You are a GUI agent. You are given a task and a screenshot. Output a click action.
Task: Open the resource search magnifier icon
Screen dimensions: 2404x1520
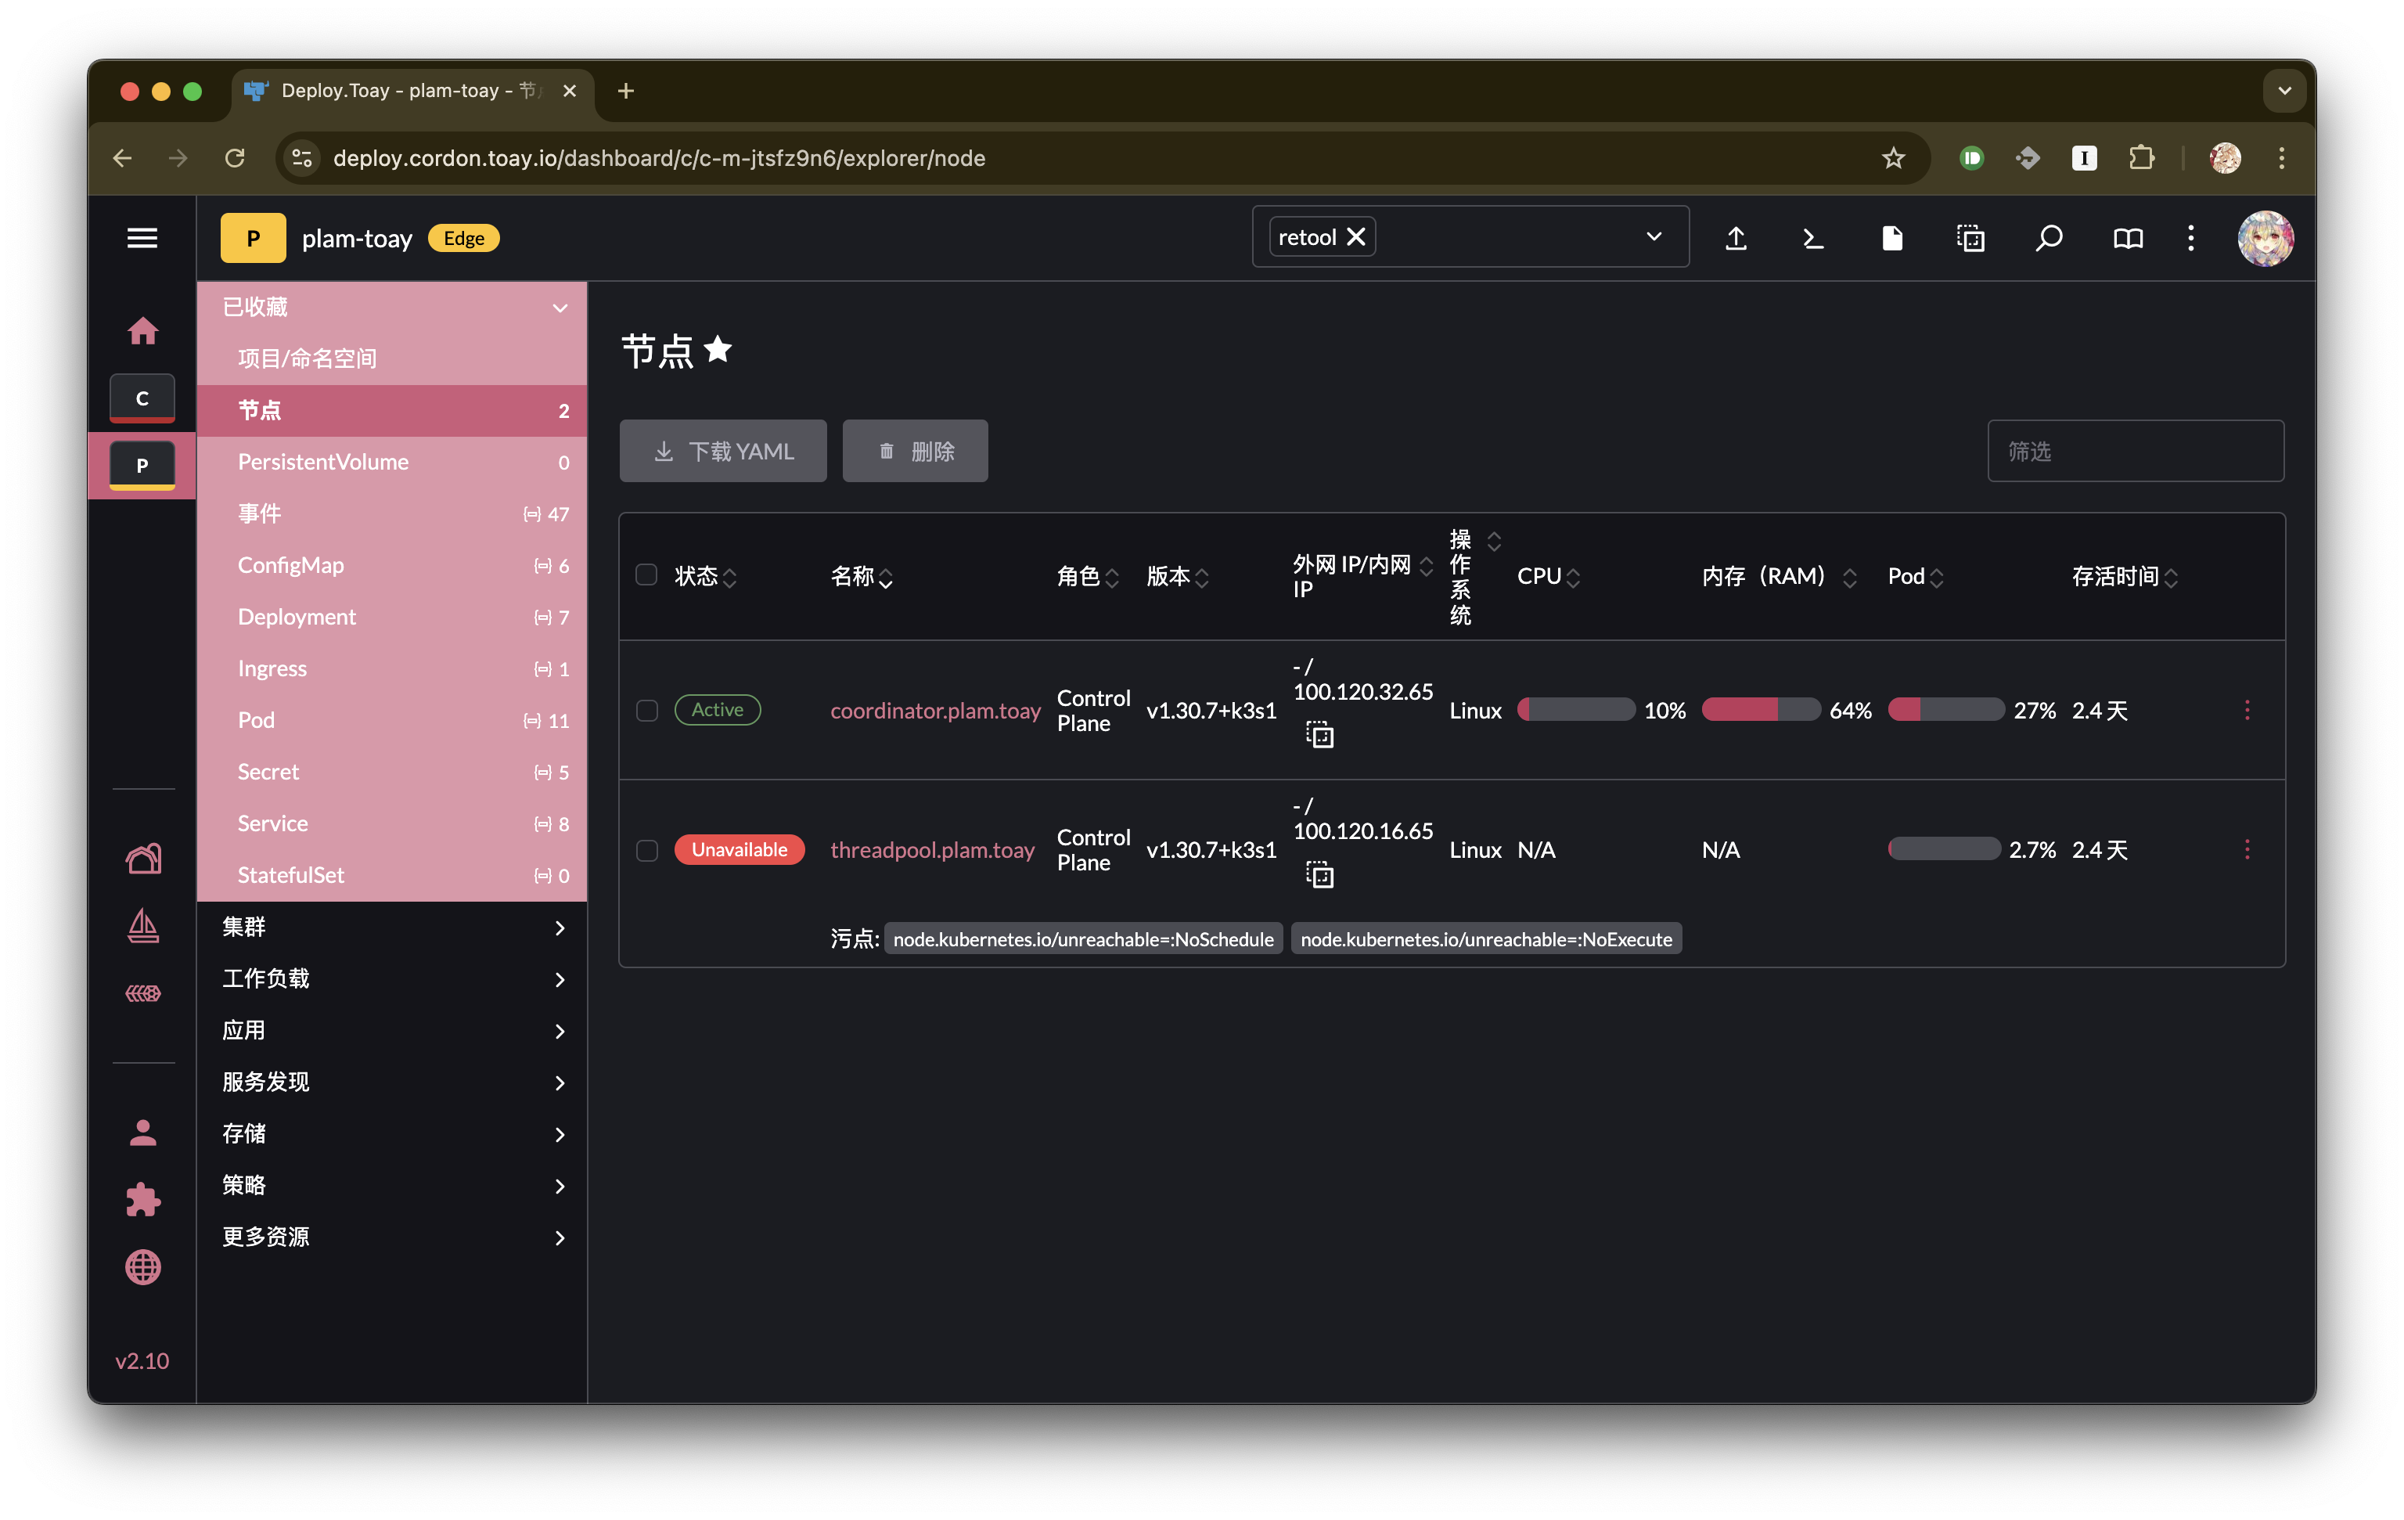2049,238
